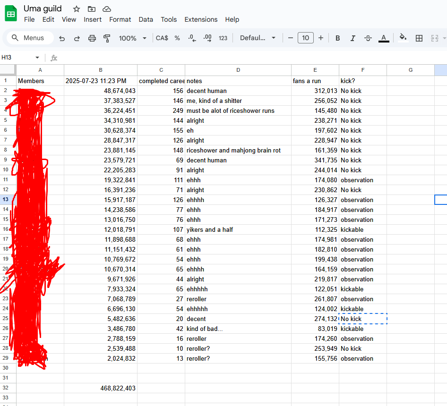This screenshot has width=447, height=406.
Task: Toggle italic formatting
Action: click(x=352, y=38)
